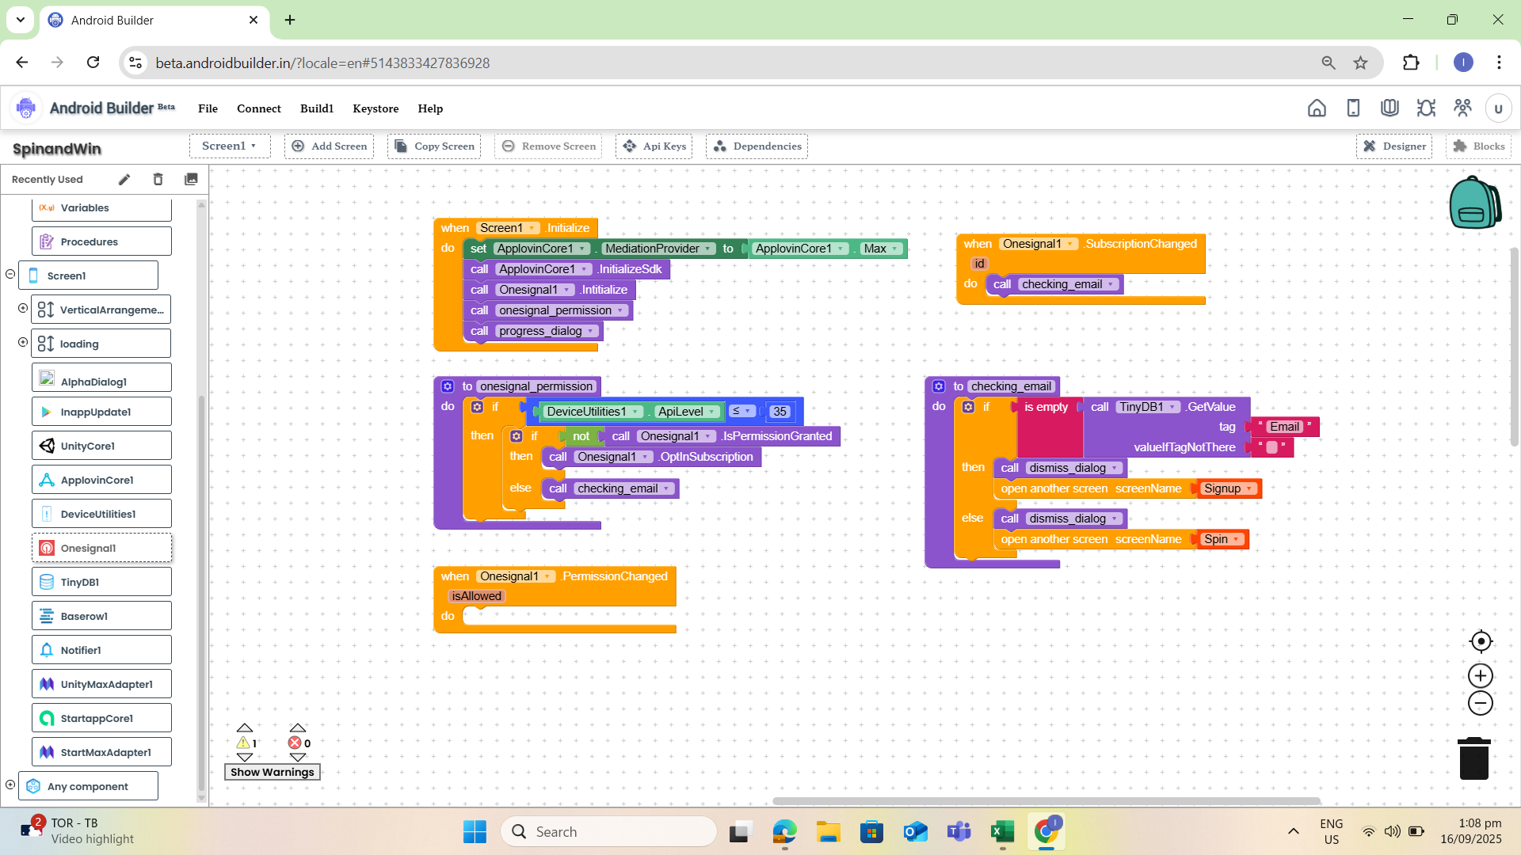Zoom in the blocks workspace
Screen dimensions: 1521x855
[x=1480, y=675]
